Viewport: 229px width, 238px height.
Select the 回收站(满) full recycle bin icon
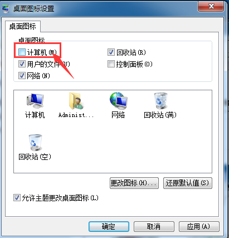(160, 101)
